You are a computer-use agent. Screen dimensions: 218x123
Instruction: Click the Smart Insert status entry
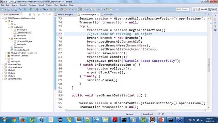coord(148,114)
